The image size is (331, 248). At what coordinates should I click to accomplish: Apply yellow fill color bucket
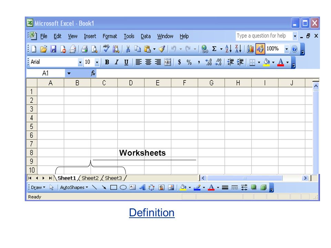click(267, 62)
